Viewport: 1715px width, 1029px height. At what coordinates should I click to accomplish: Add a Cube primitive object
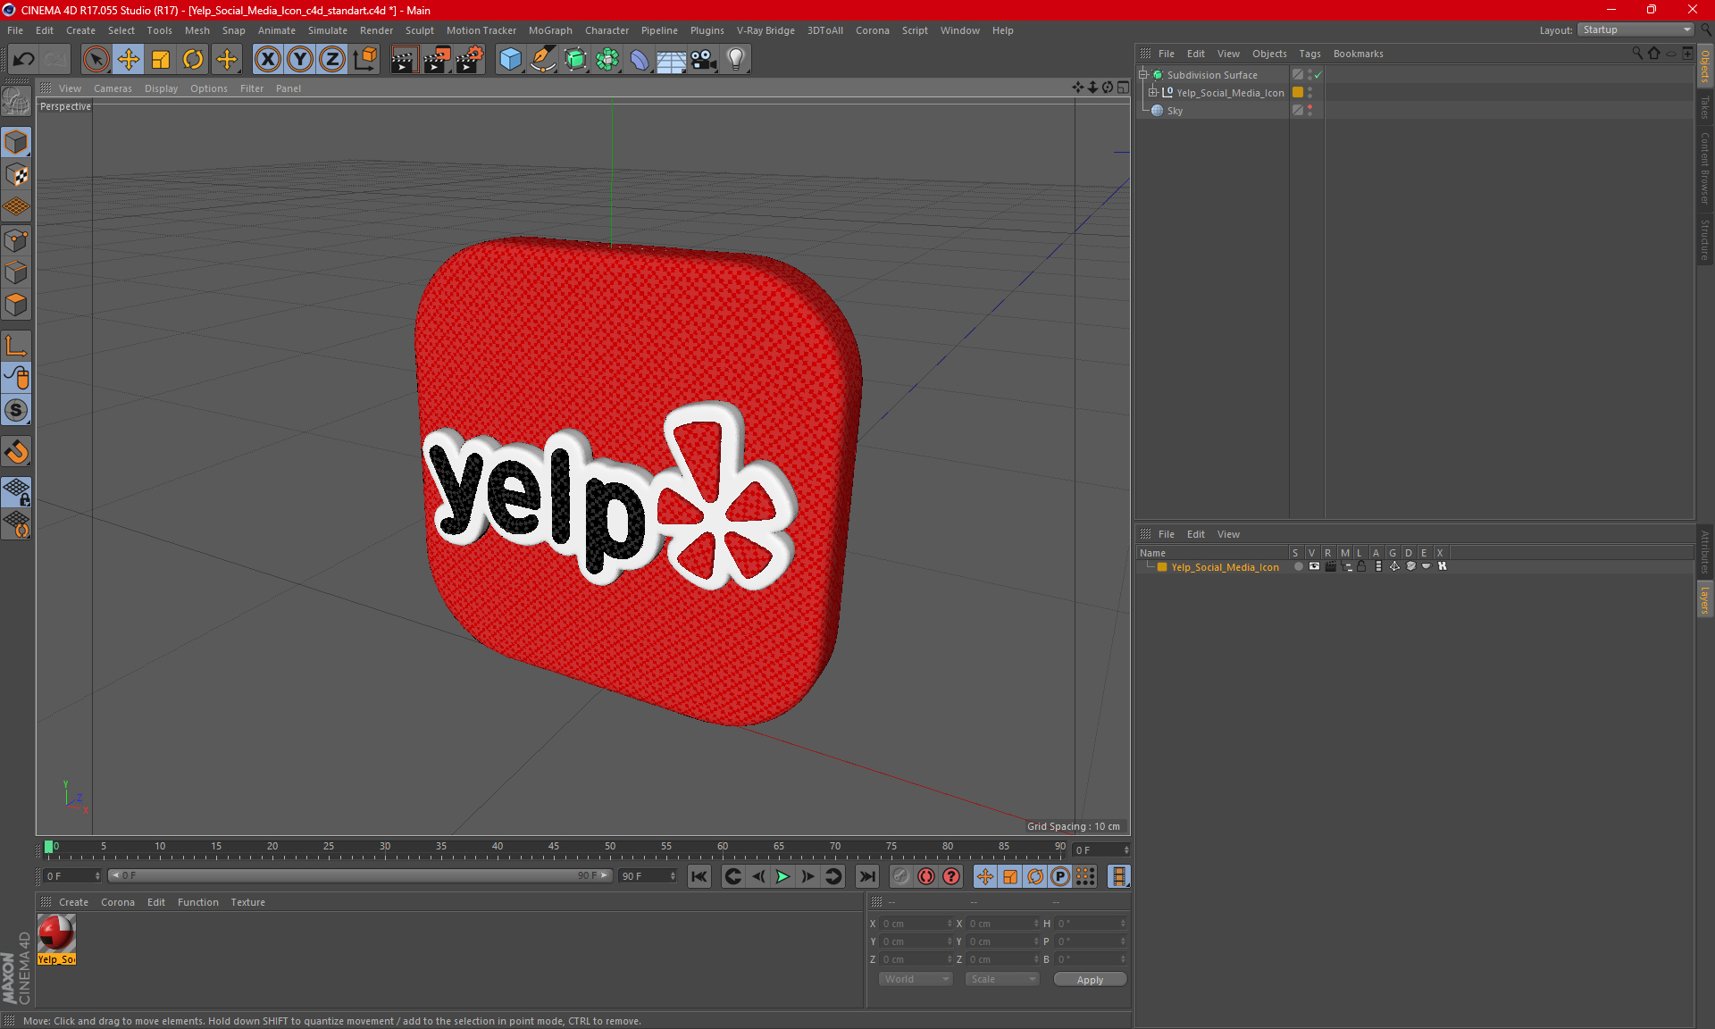pyautogui.click(x=510, y=59)
